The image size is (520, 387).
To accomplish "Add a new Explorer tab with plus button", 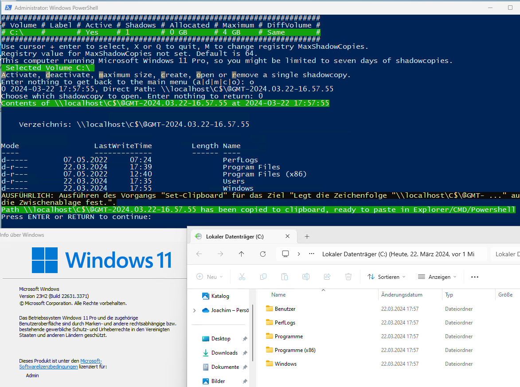I will (x=307, y=236).
